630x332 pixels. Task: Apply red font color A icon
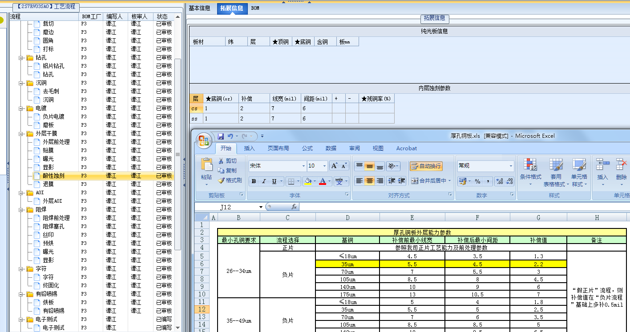pos(323,181)
